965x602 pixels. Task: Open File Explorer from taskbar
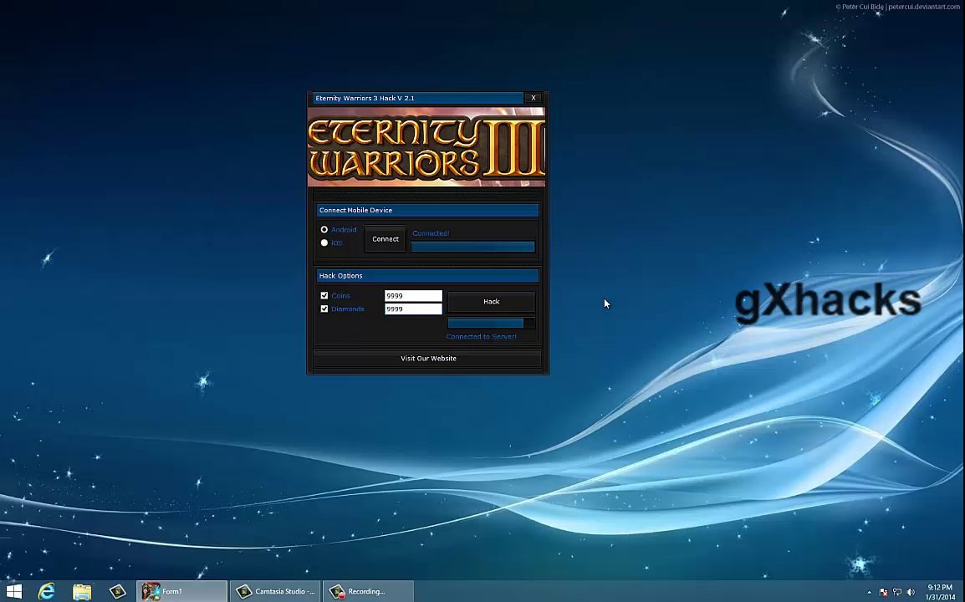click(82, 591)
